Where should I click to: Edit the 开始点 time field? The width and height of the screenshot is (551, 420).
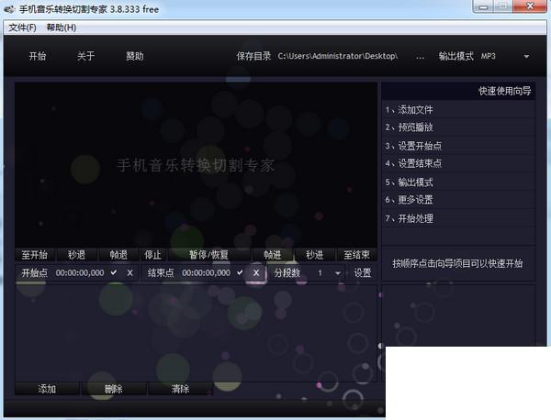point(80,272)
